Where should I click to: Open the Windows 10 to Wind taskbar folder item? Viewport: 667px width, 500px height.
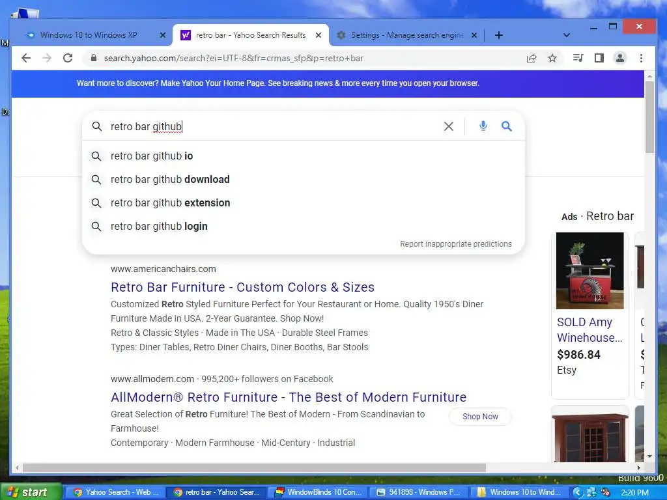(519, 492)
